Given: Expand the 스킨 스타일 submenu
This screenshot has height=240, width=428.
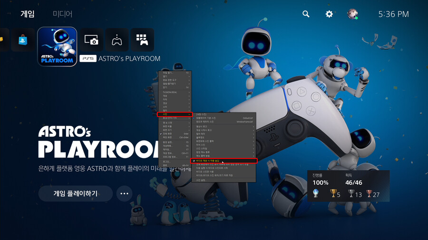Looking at the screenshot, I should tap(224, 148).
